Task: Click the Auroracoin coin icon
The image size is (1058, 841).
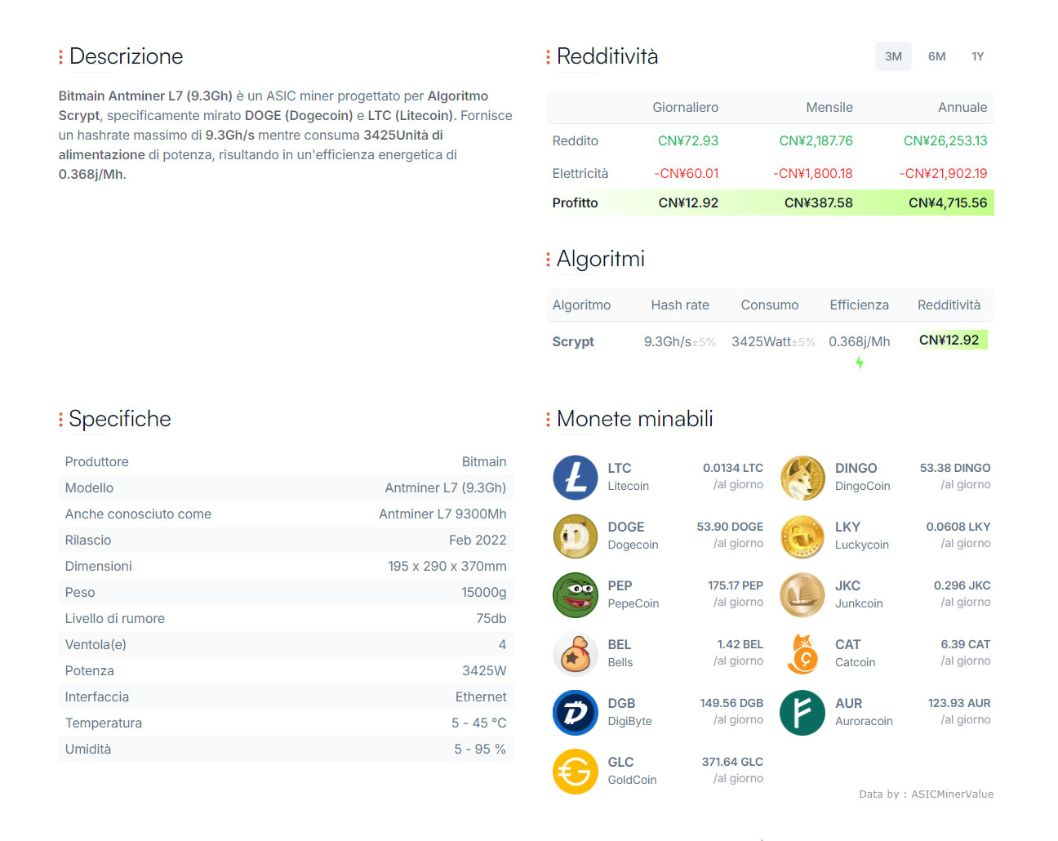Action: (802, 713)
